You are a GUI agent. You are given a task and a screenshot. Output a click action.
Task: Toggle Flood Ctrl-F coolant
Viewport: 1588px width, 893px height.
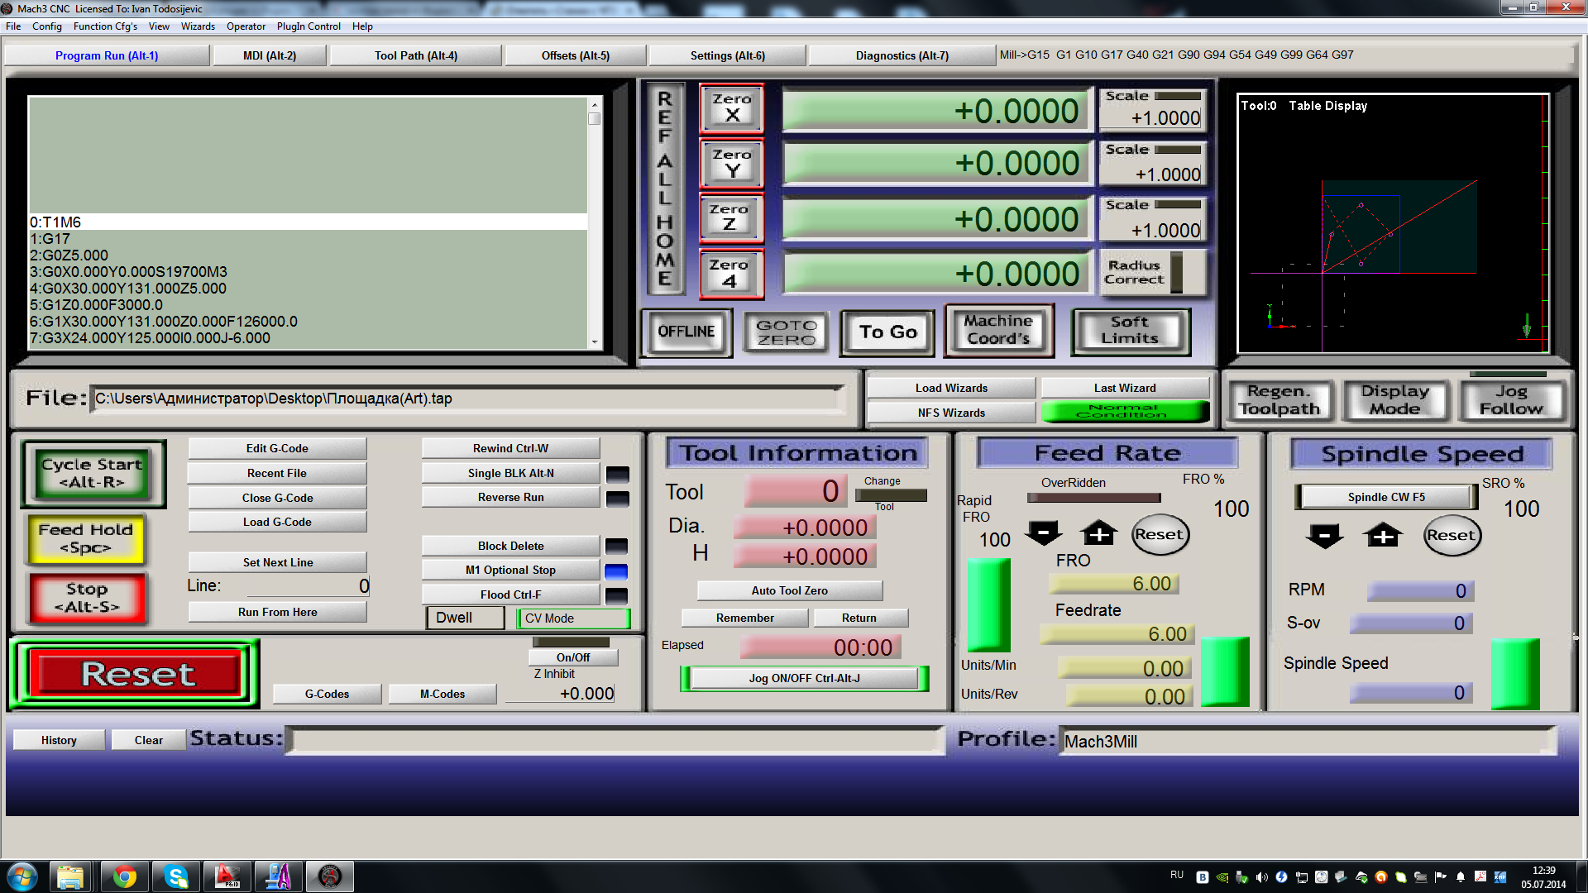pos(510,595)
